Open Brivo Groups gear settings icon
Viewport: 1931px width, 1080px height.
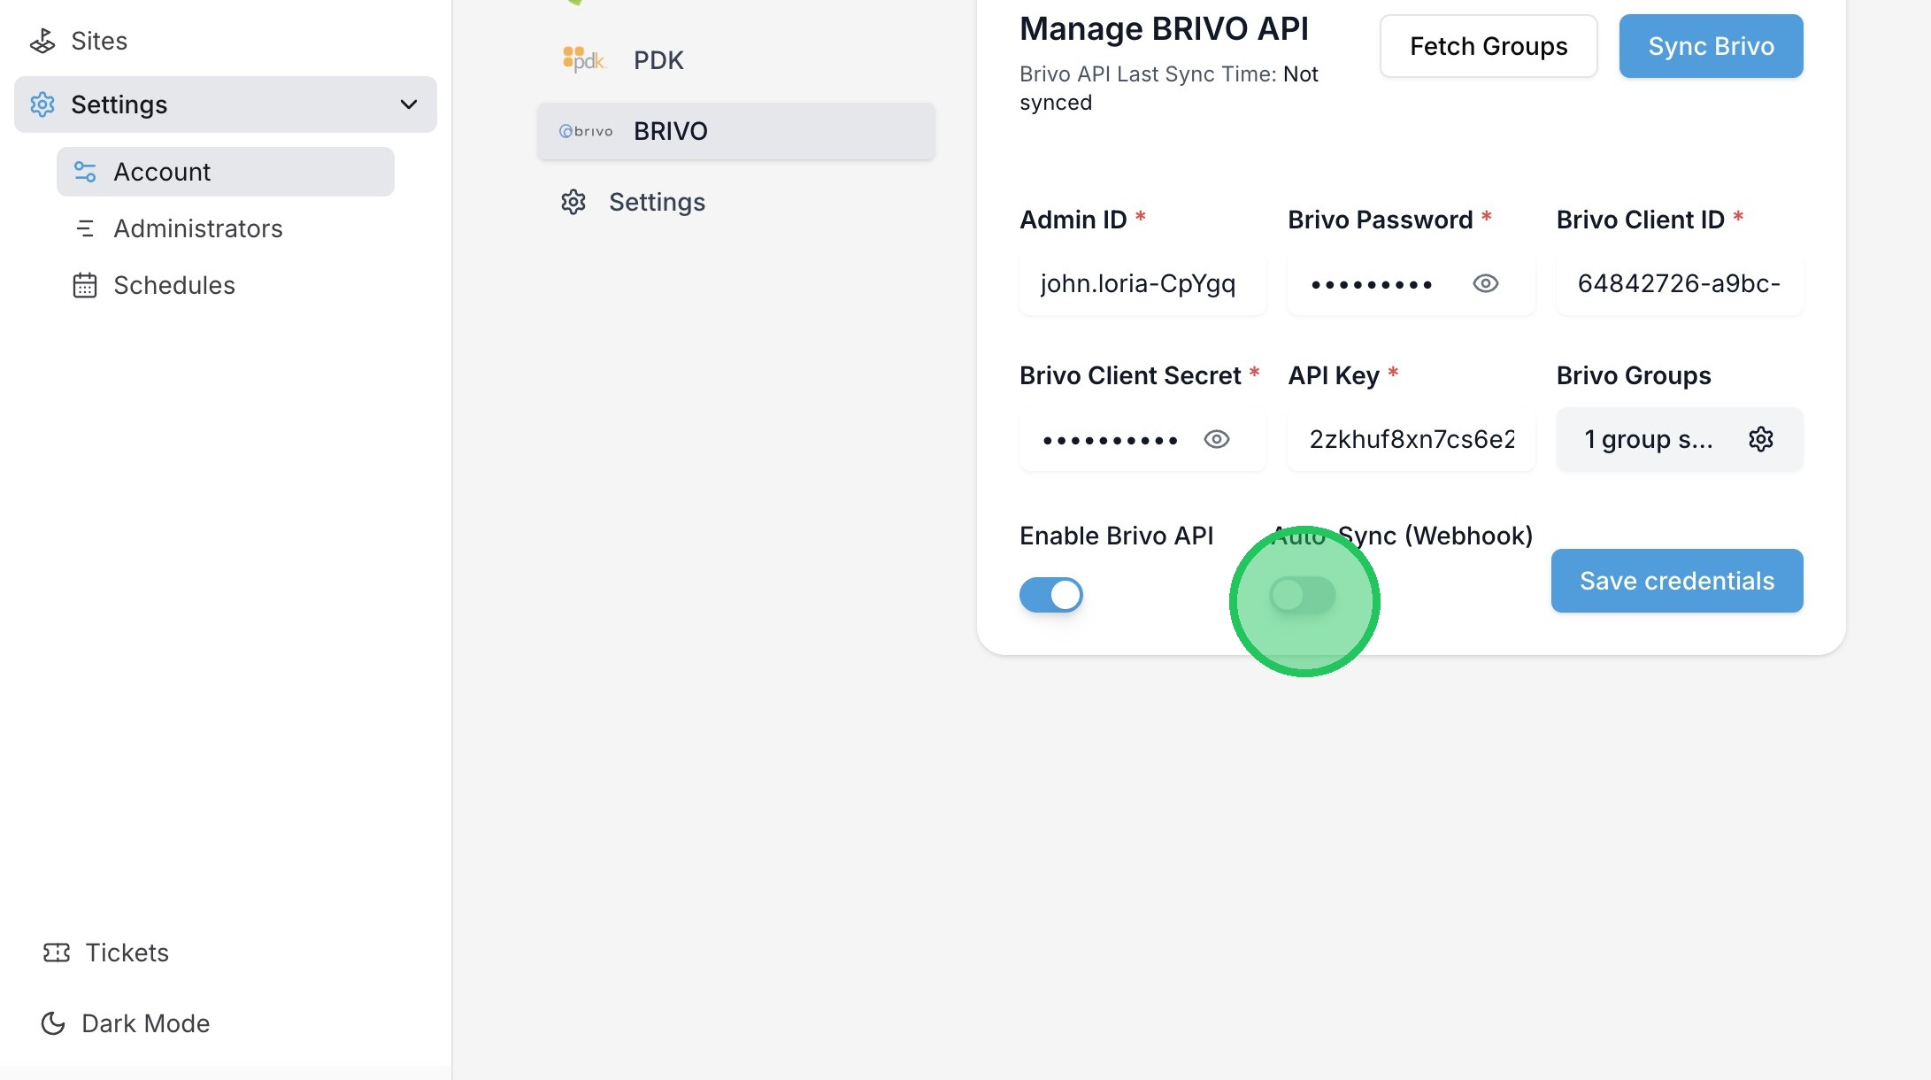(x=1760, y=439)
